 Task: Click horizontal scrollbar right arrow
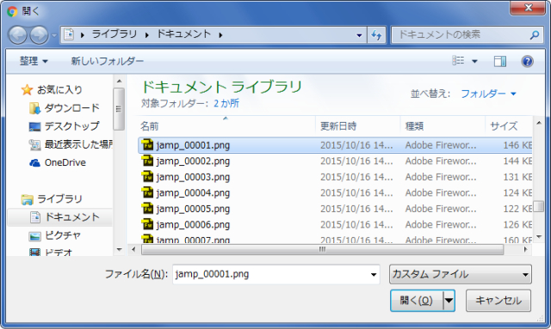pos(525,250)
